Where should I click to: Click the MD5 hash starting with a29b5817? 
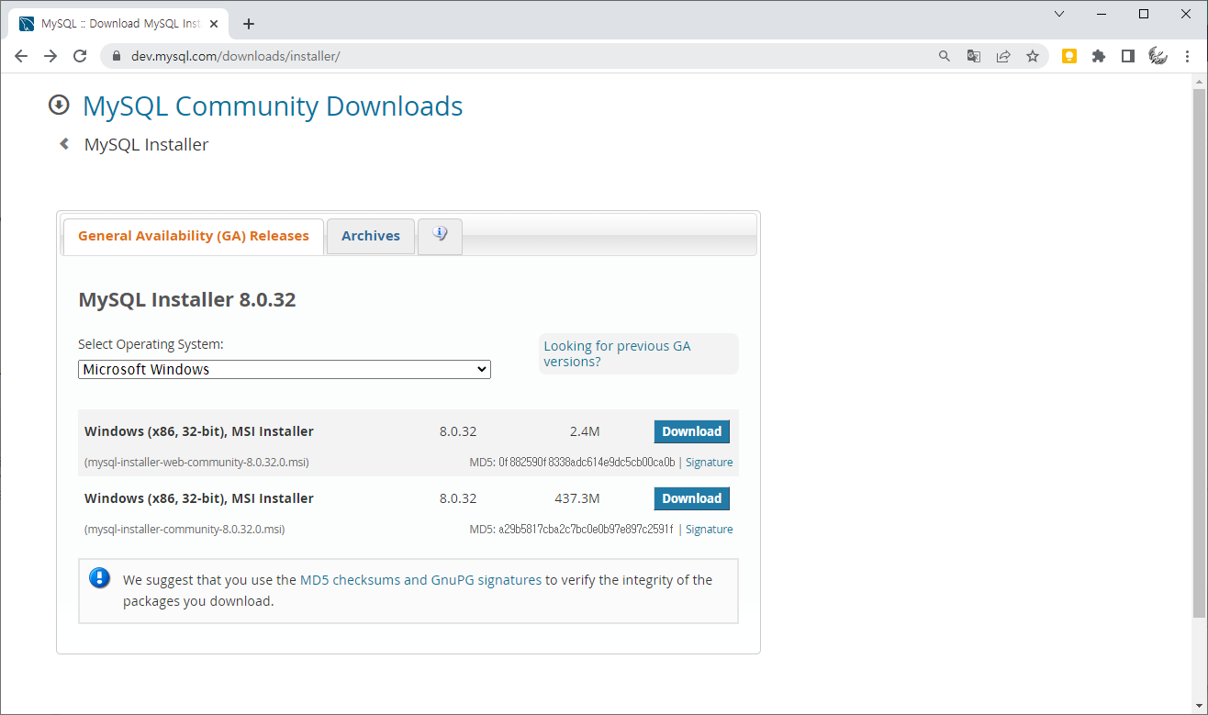(x=586, y=530)
